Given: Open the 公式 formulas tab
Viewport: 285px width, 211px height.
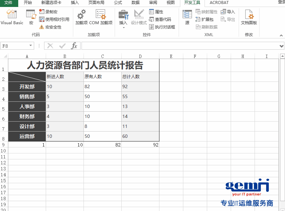Looking at the screenshot, I should click(118, 3).
